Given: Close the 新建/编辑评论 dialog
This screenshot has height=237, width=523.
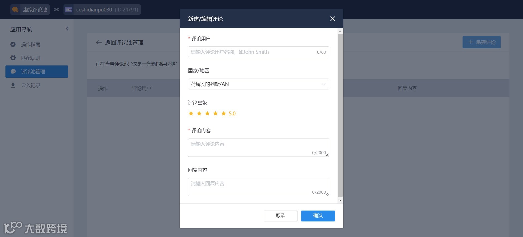Looking at the screenshot, I should pos(333,19).
